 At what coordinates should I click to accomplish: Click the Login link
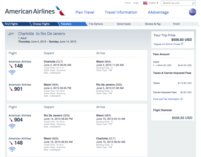(136, 3)
